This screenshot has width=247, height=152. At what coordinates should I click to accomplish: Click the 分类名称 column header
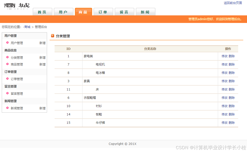pos(150,49)
